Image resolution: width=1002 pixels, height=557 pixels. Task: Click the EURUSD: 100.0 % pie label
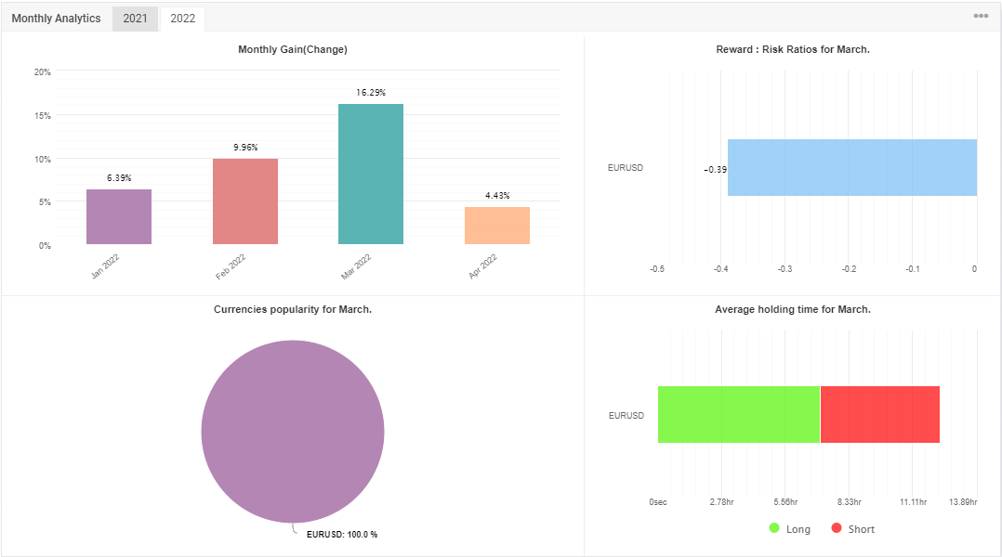tap(342, 535)
